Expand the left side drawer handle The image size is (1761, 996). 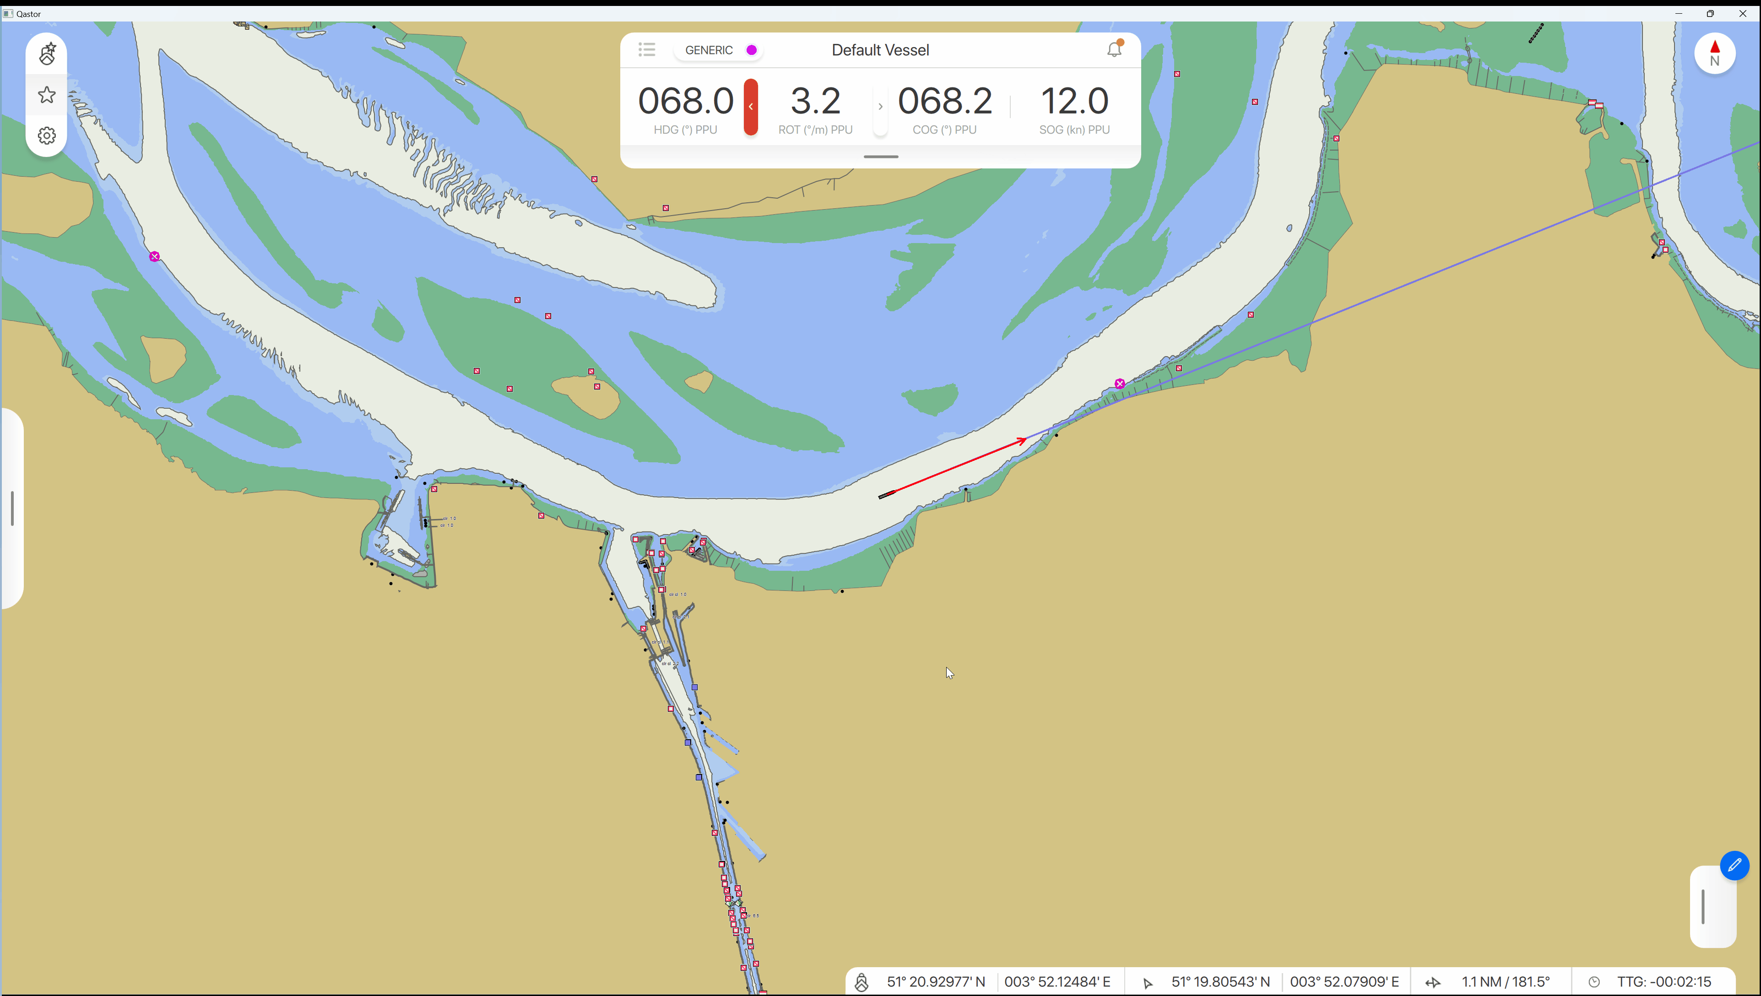pos(12,508)
